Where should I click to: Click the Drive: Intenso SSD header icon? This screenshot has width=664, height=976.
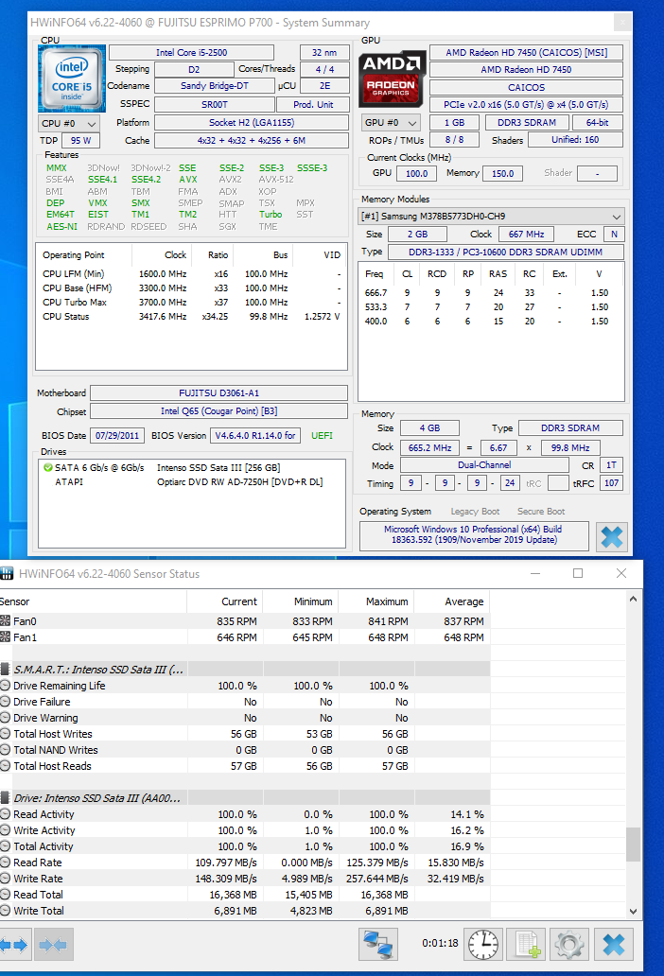[x=5, y=798]
